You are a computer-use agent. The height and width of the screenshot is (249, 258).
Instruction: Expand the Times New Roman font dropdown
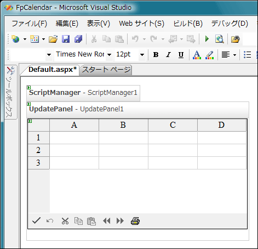pyautogui.click(x=109, y=55)
